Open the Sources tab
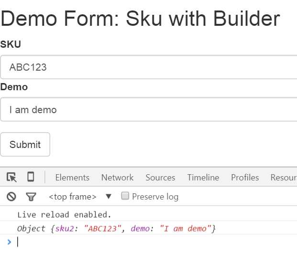The width and height of the screenshot is (297, 253). [x=160, y=178]
